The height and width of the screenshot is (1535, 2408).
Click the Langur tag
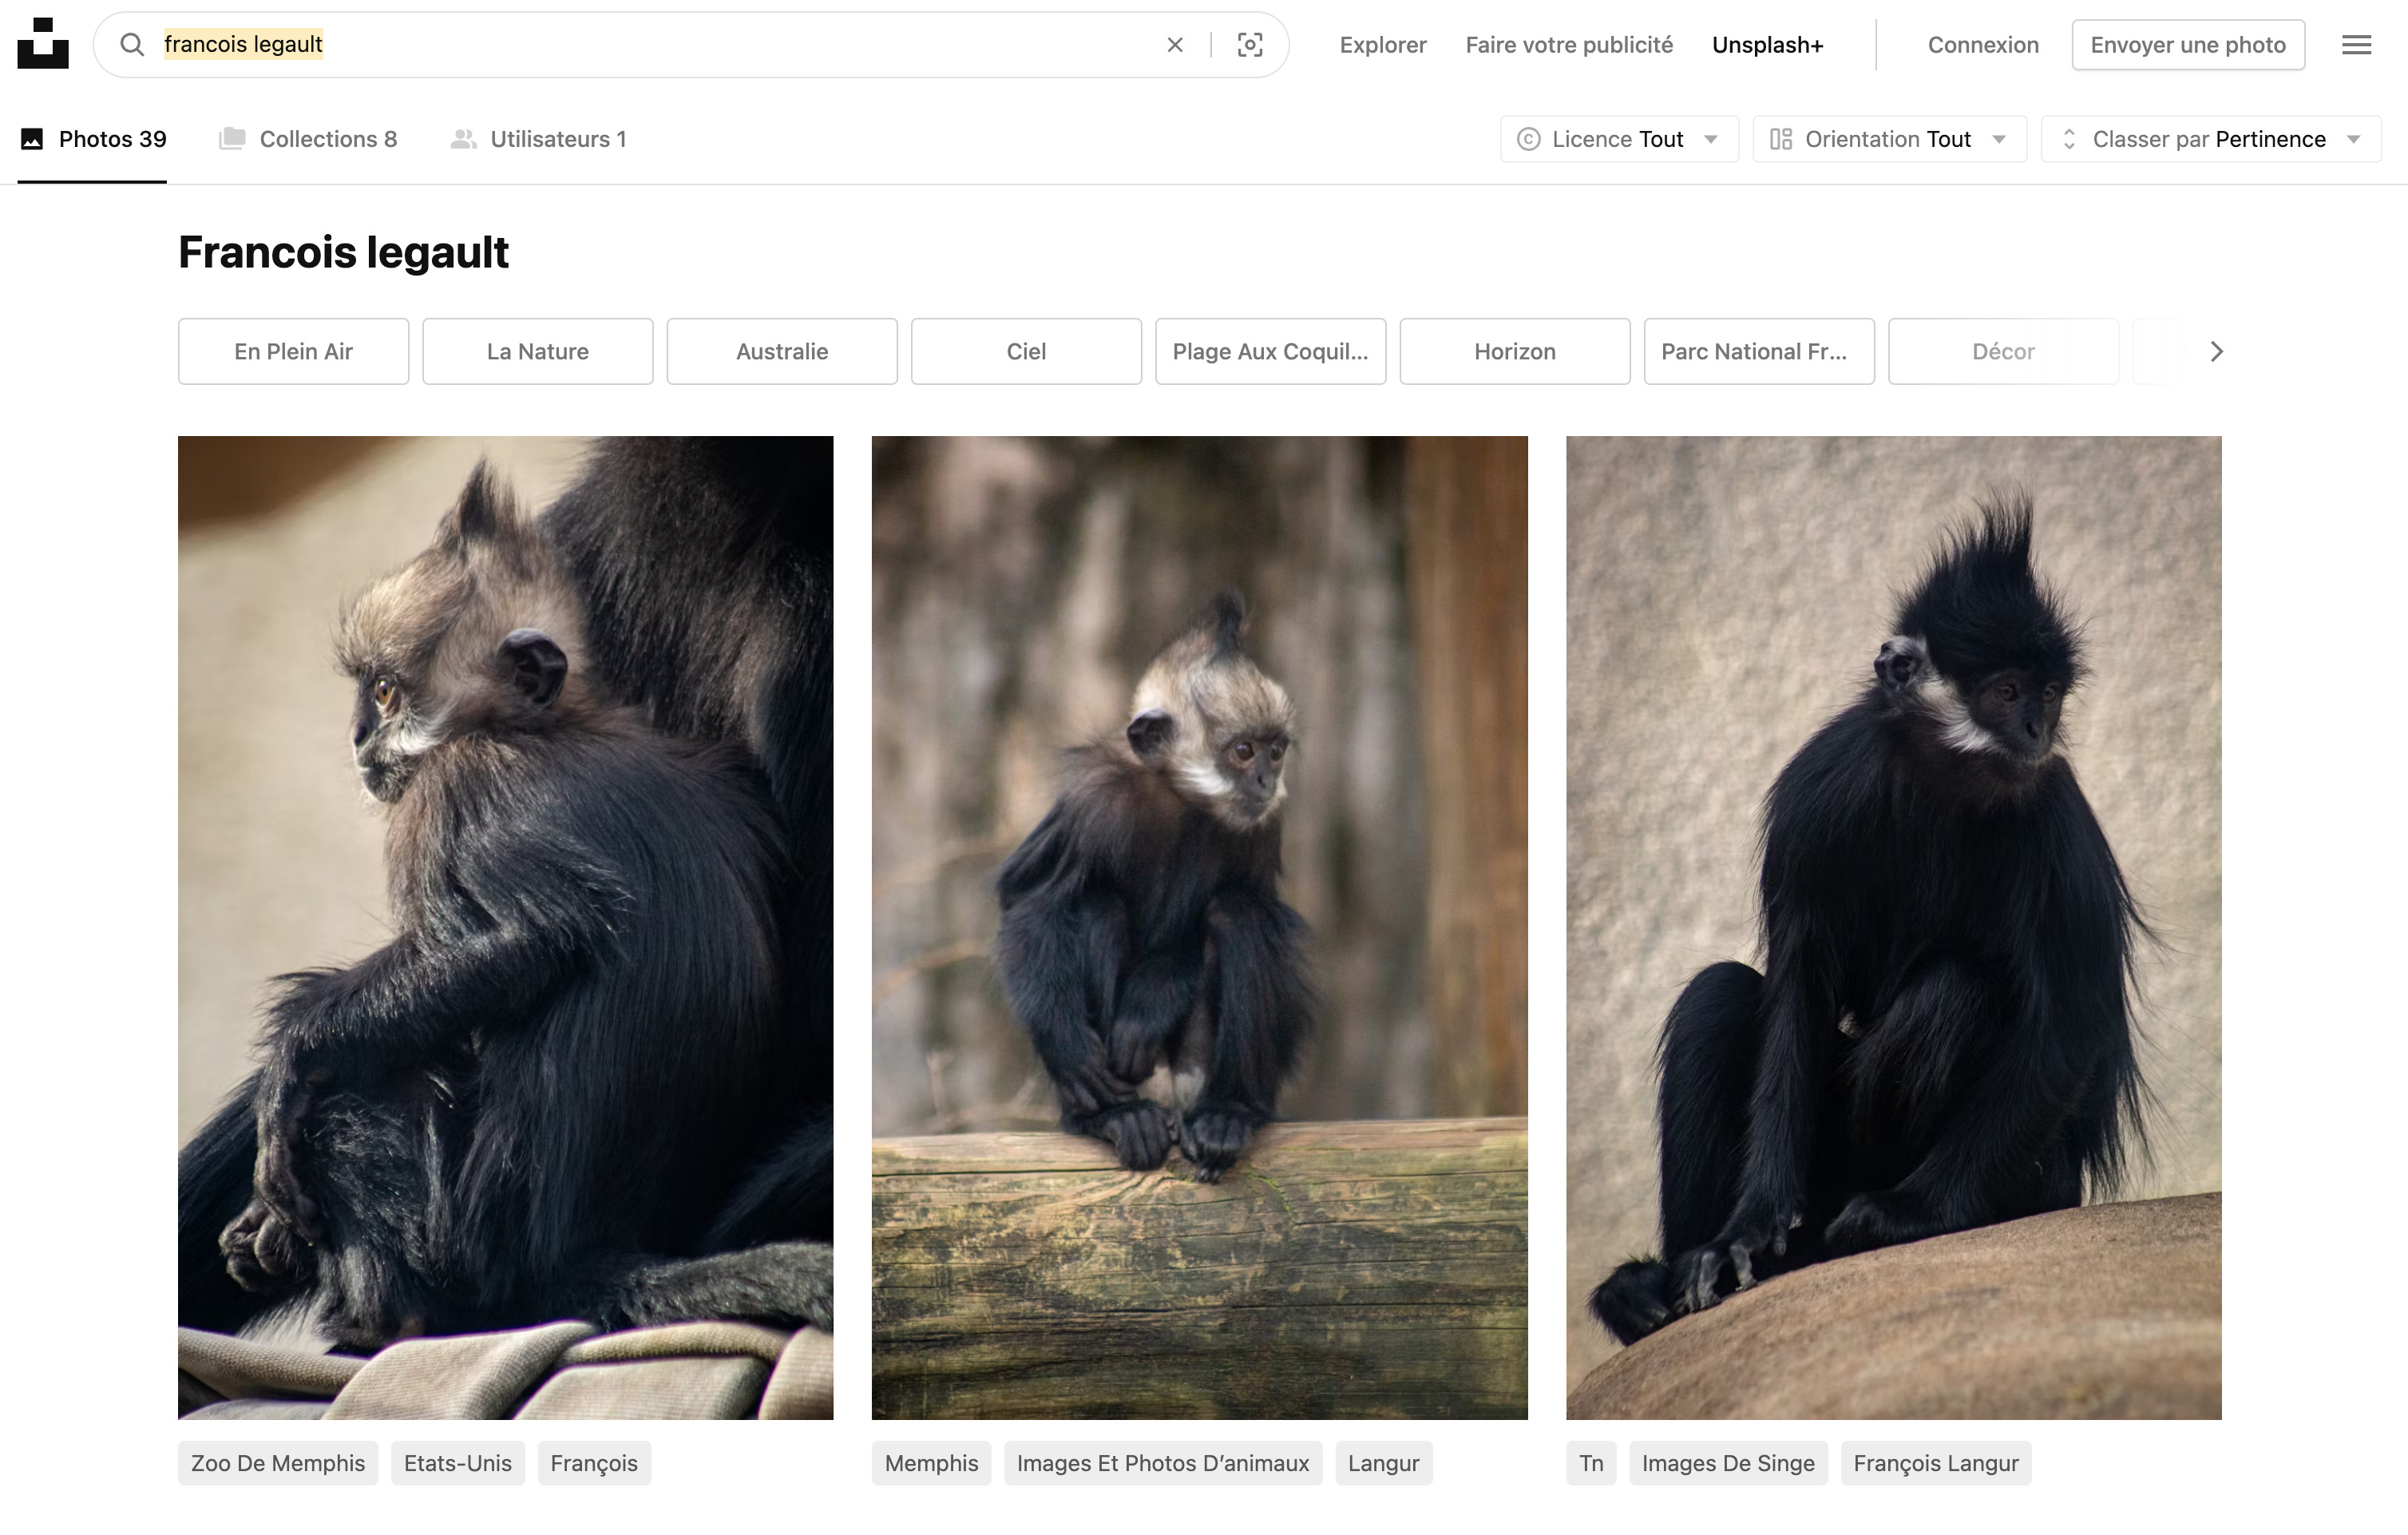[1384, 1463]
